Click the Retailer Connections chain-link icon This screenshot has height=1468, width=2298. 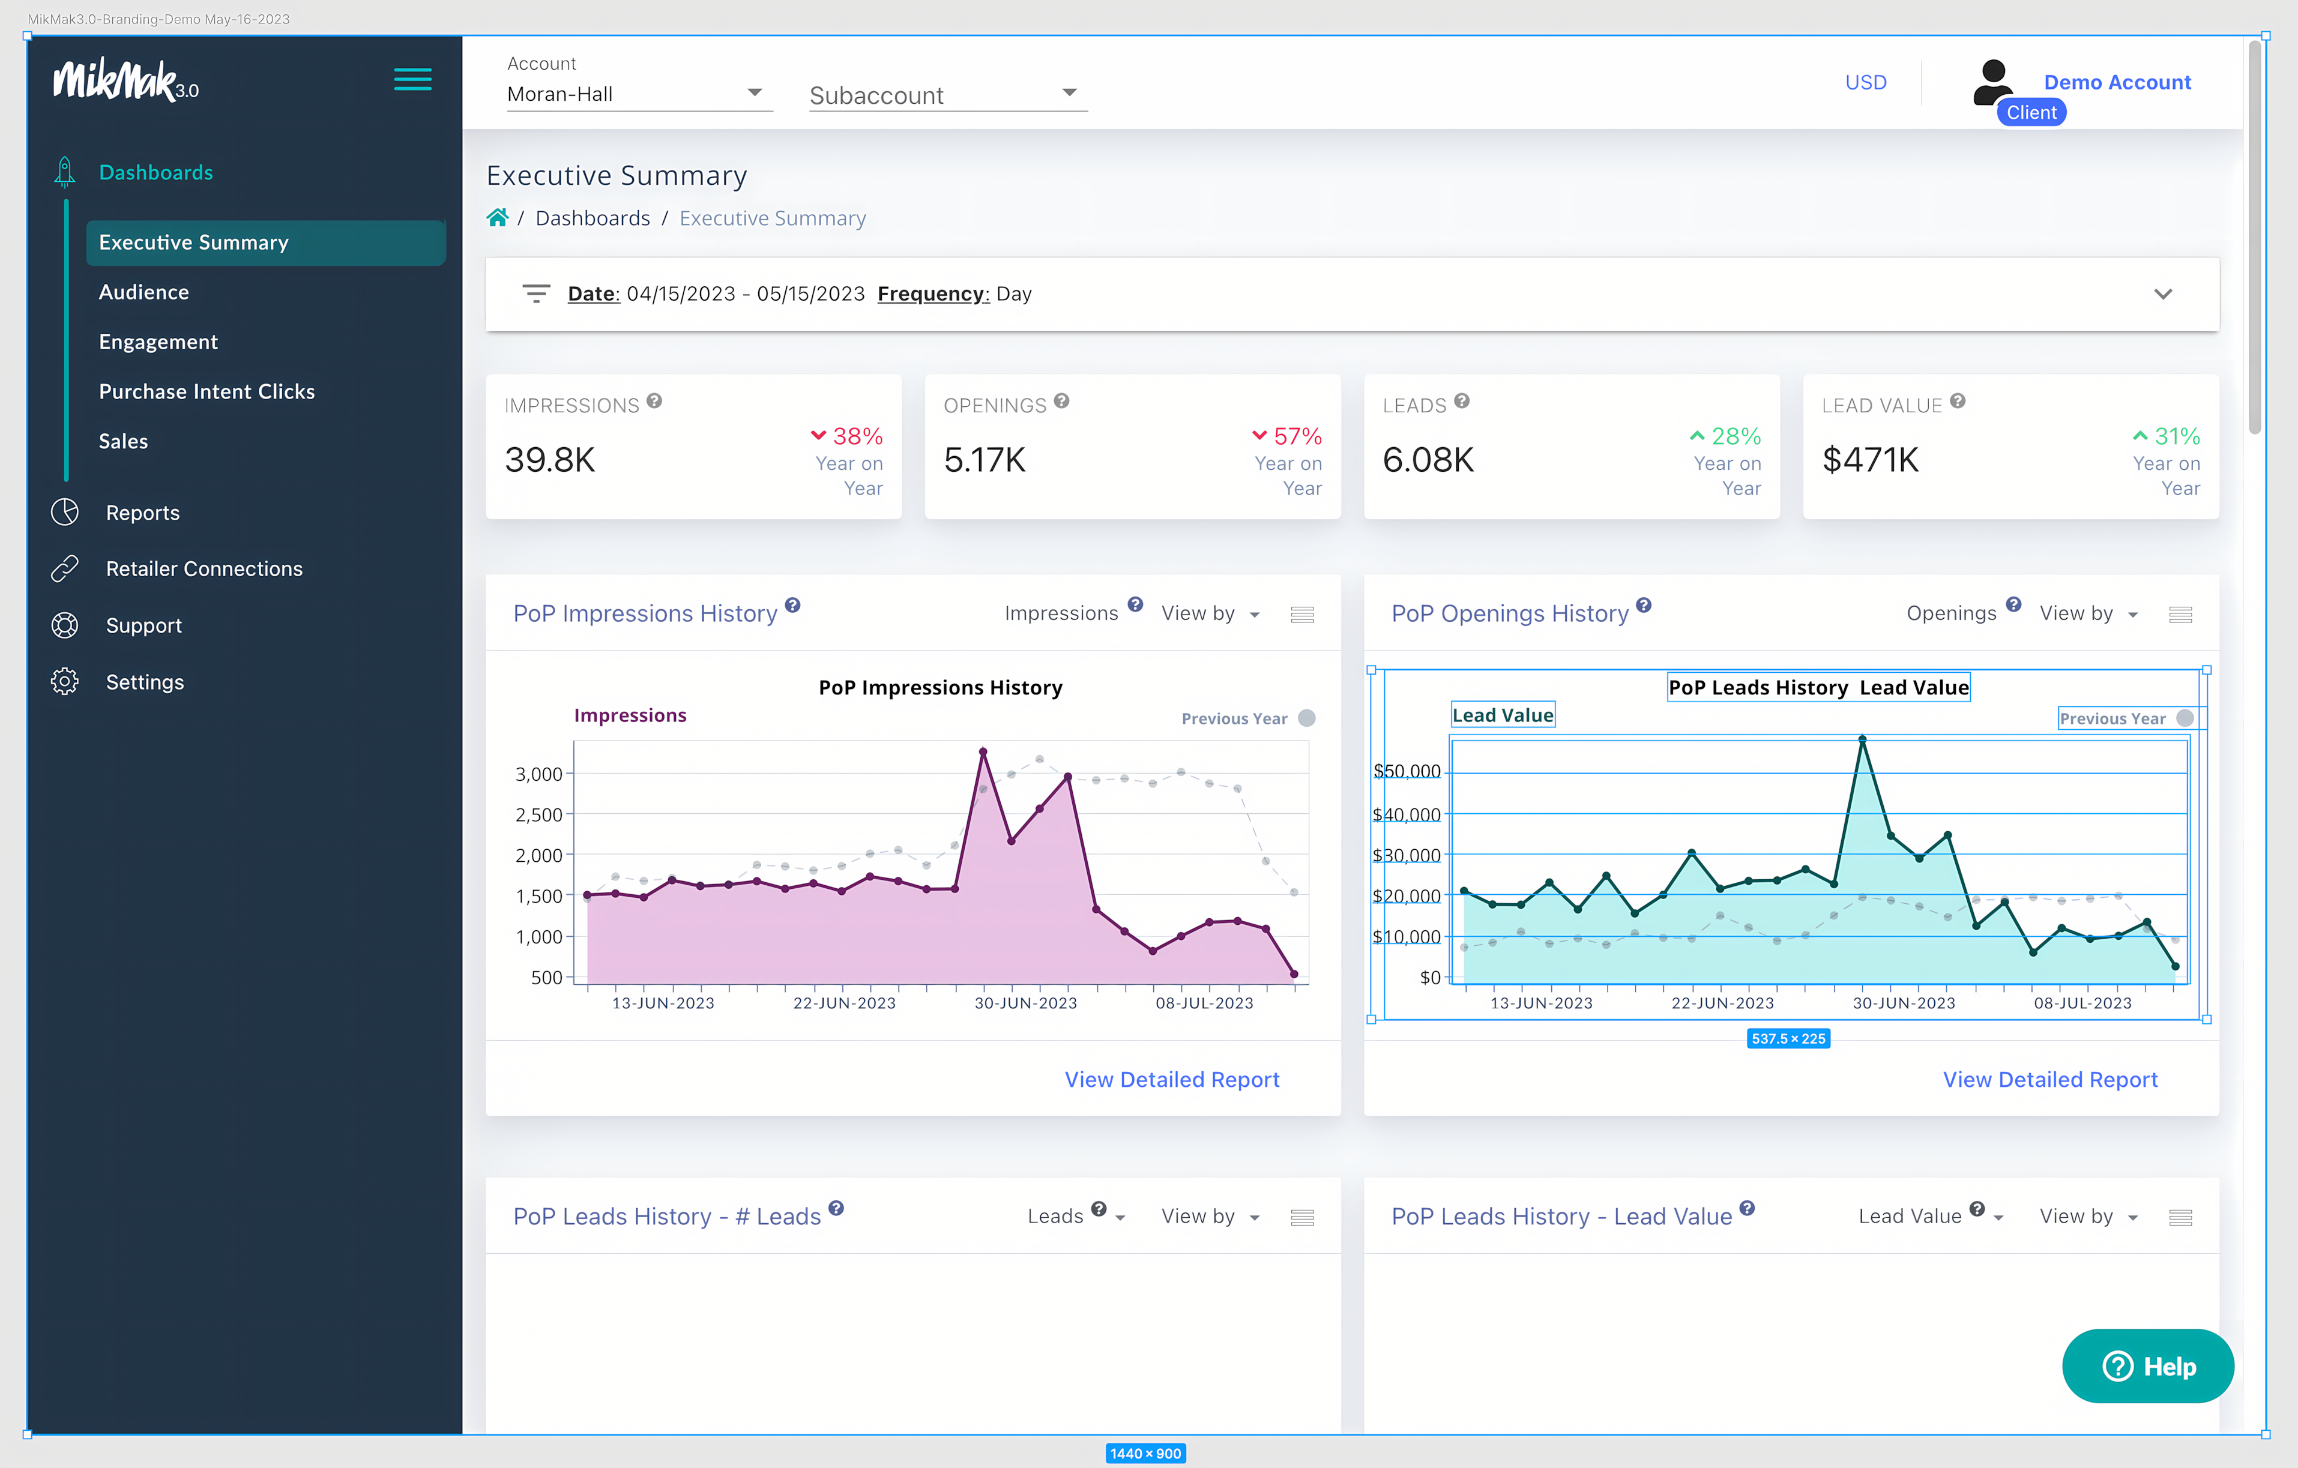point(64,568)
